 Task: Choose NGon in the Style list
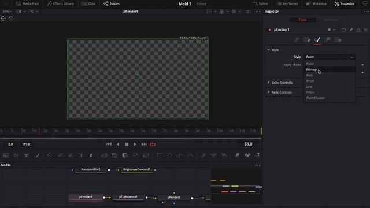pyautogui.click(x=330, y=92)
